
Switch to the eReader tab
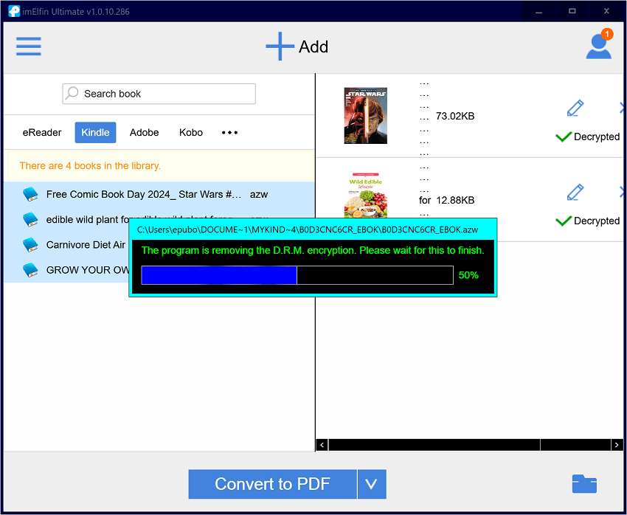coord(42,132)
